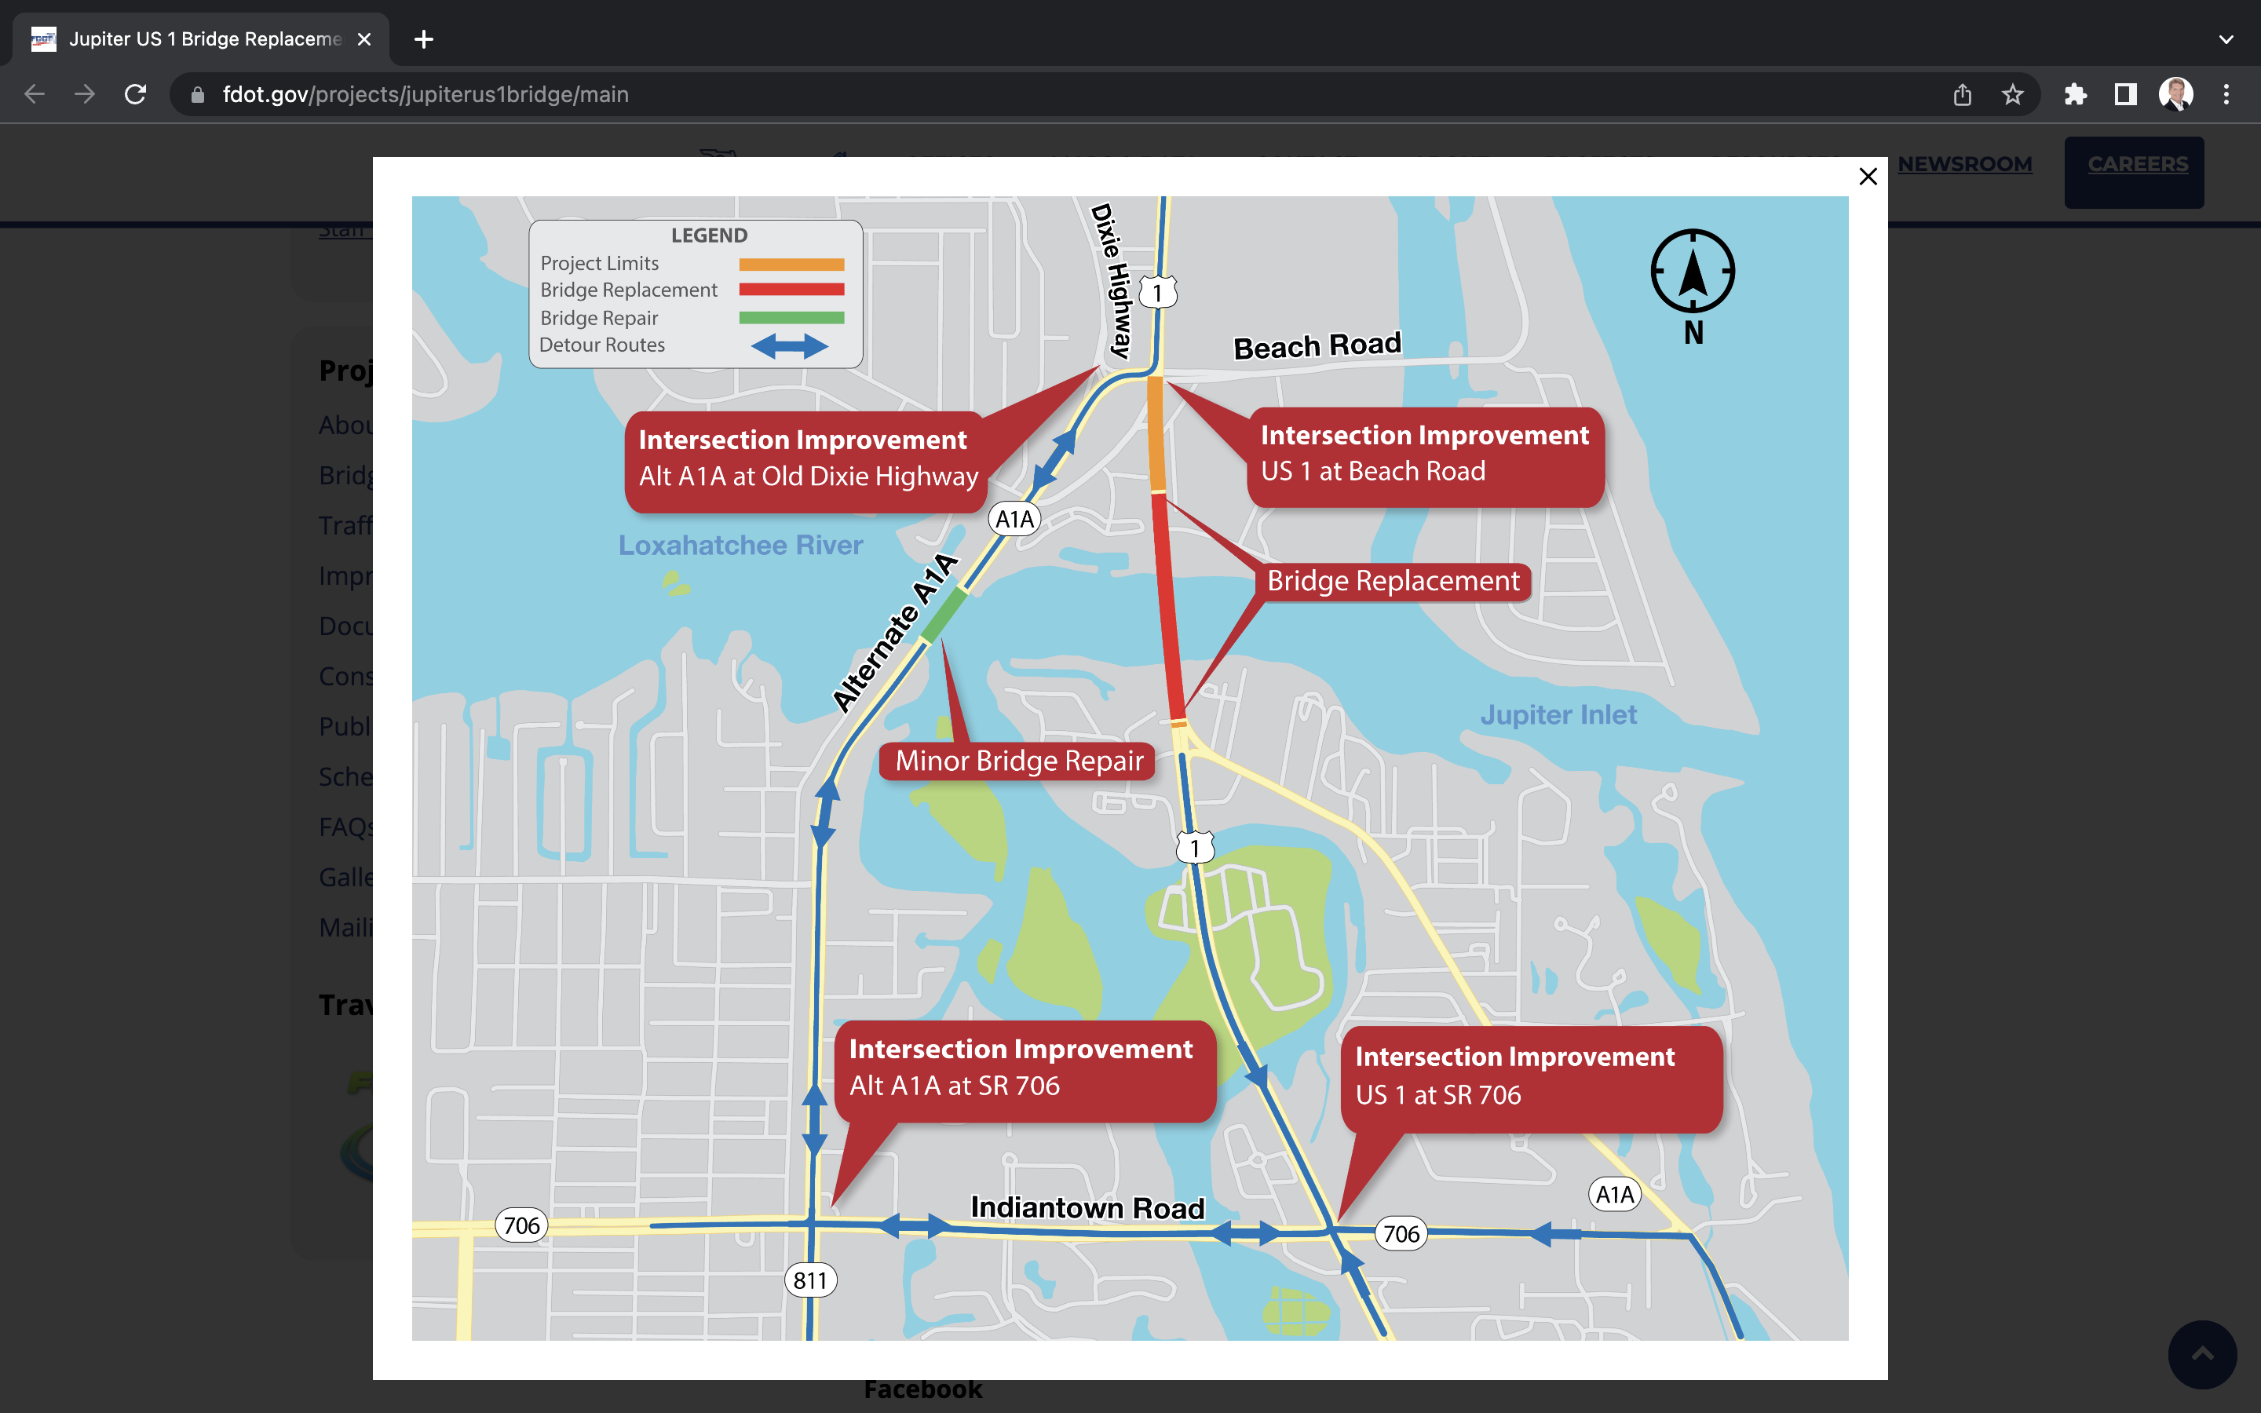
Task: Click the 811 route marker
Action: [x=810, y=1280]
